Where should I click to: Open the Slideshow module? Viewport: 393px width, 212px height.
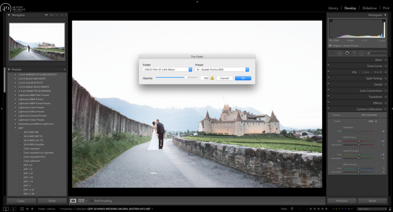tap(369, 8)
